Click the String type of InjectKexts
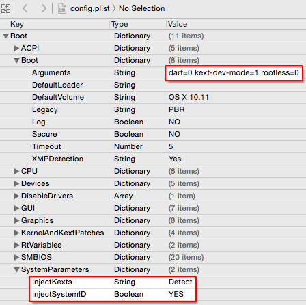 pyautogui.click(x=124, y=282)
